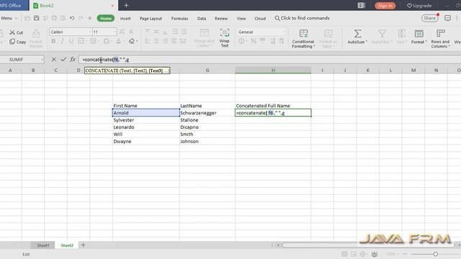Switch to Sheet1 tab
Screen dimensions: 461x259
point(43,245)
